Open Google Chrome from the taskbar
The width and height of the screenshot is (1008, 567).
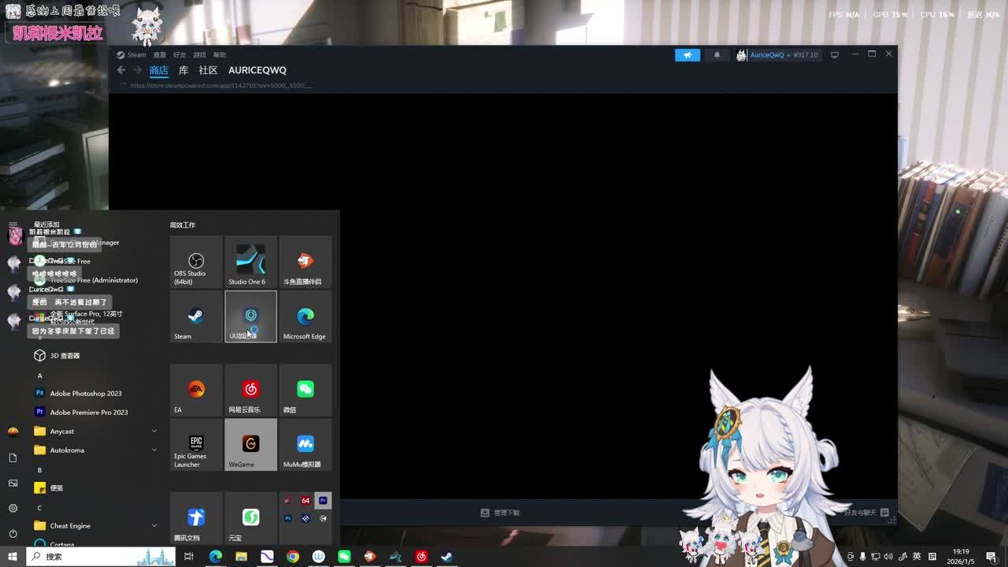[293, 557]
